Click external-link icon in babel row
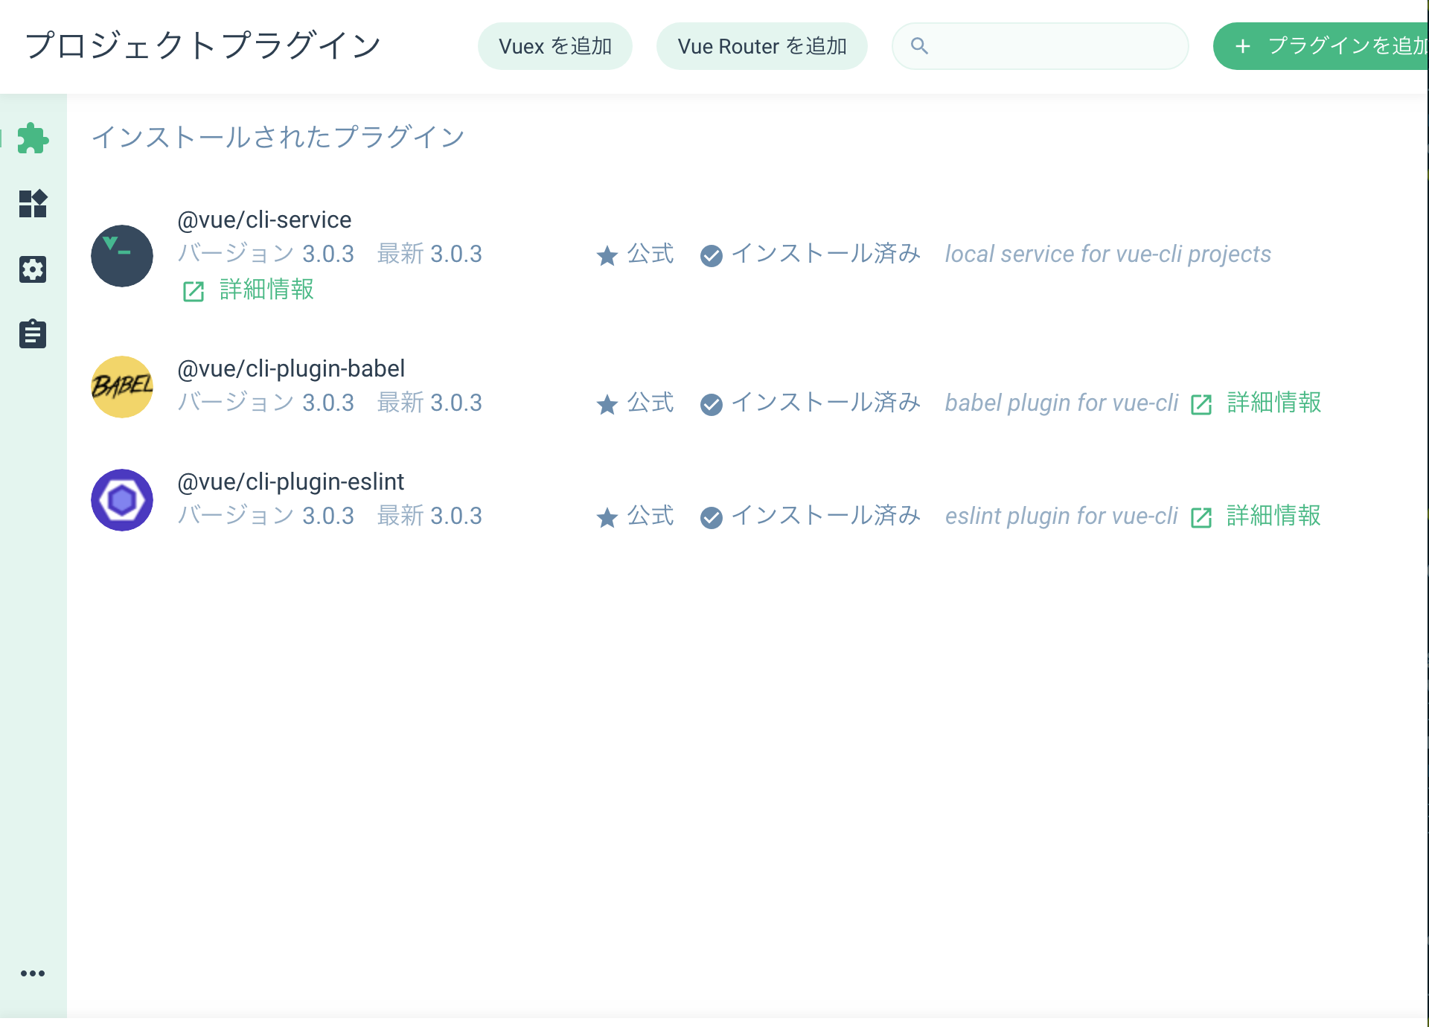The height and width of the screenshot is (1027, 1429). (x=1201, y=404)
